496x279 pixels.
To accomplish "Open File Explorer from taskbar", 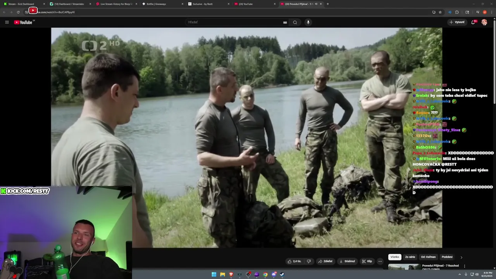I will click(x=222, y=274).
